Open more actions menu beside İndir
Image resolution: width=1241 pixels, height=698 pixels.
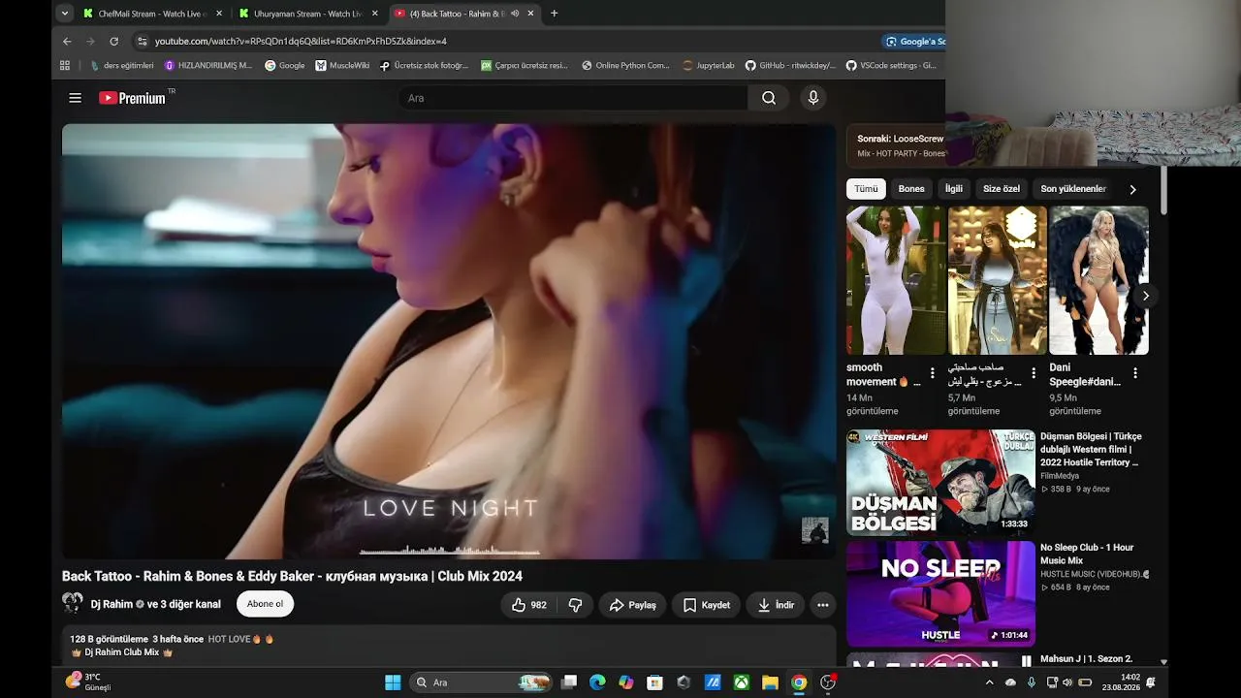pyautogui.click(x=823, y=605)
